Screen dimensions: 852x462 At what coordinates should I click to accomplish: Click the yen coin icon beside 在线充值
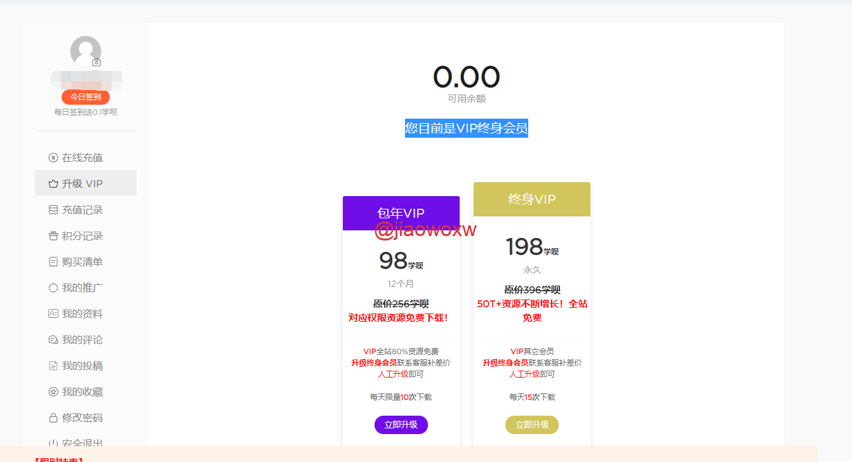click(53, 157)
